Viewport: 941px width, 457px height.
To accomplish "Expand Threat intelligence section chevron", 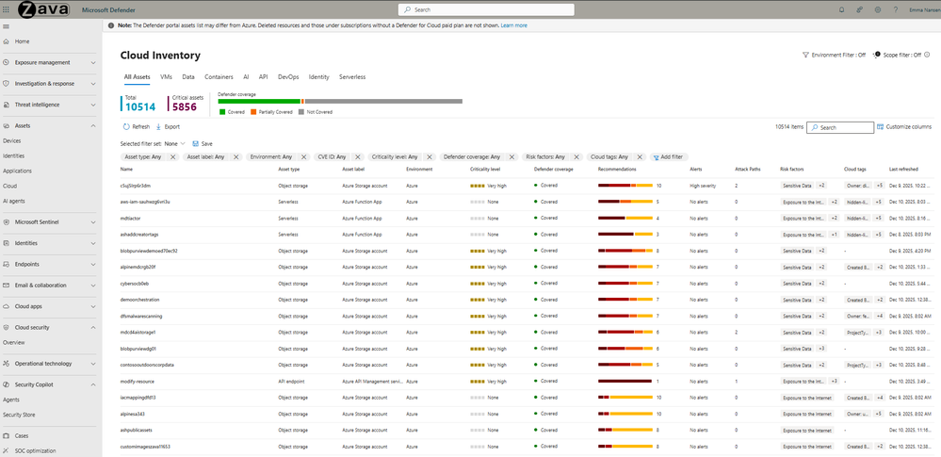I will coord(93,105).
